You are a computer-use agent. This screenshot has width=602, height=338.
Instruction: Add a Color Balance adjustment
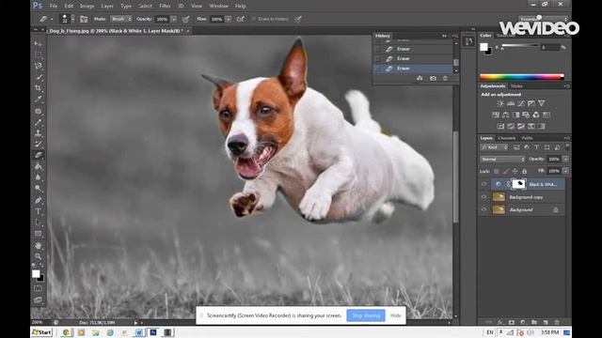506,115
